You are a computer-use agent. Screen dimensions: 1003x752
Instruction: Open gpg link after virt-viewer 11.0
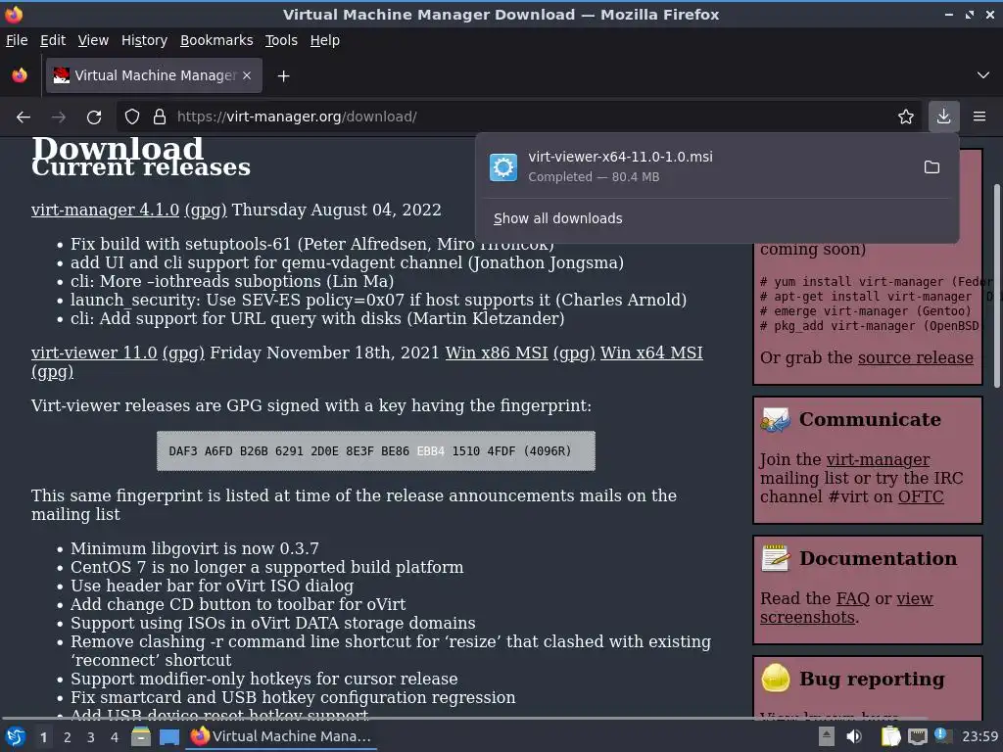point(183,352)
